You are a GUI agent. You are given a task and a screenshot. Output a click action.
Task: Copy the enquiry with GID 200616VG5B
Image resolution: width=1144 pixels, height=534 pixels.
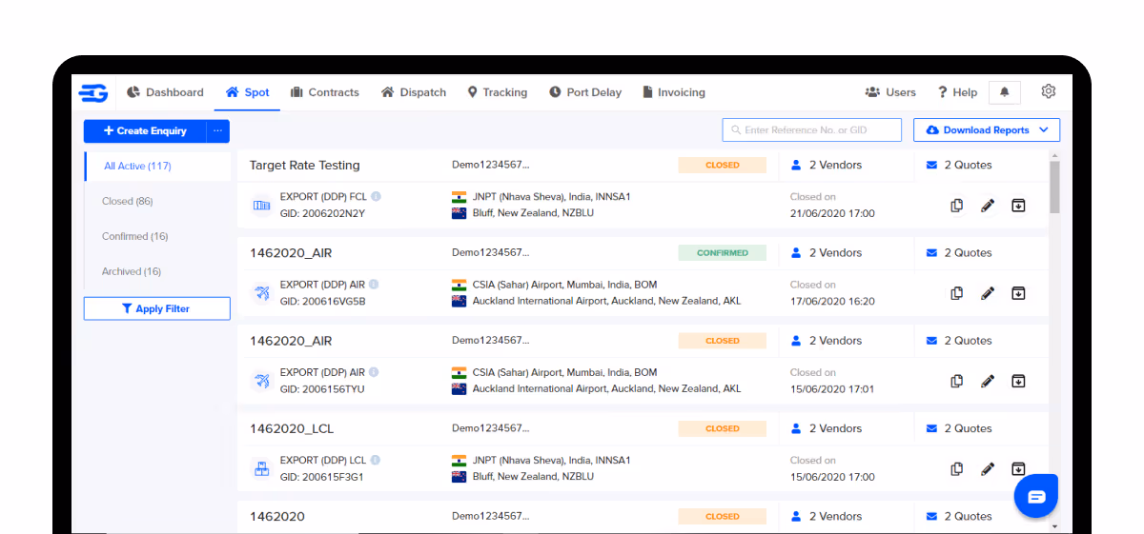click(x=957, y=293)
